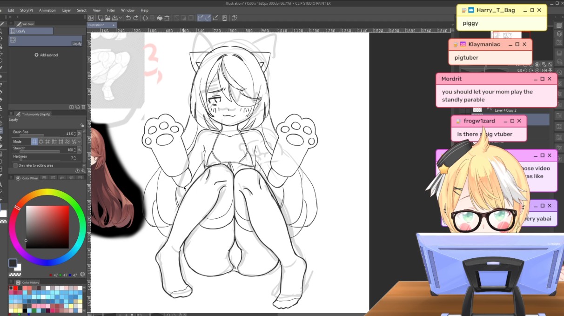Toggle the lock icon in Tool property
Screen dimensions: 564x316
(82, 125)
